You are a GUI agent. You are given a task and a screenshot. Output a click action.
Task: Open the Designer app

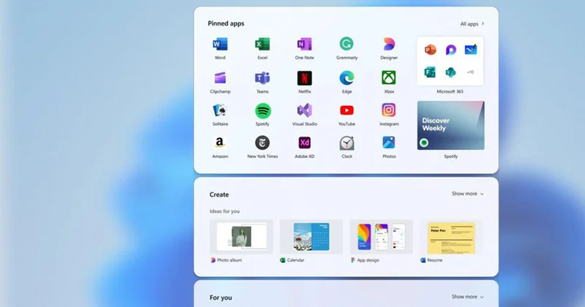pos(389,44)
